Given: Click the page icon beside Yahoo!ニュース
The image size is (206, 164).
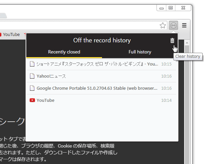Looking at the screenshot, I should point(32,76).
